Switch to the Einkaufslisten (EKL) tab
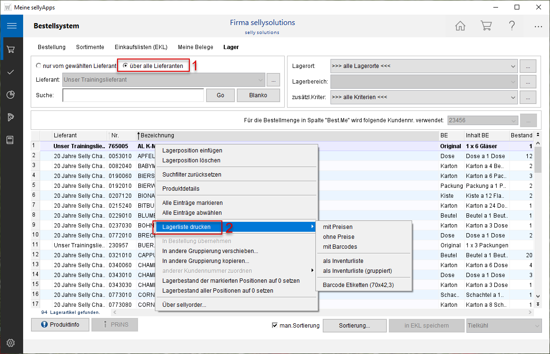Viewport: 550px width, 354px height. click(x=141, y=47)
